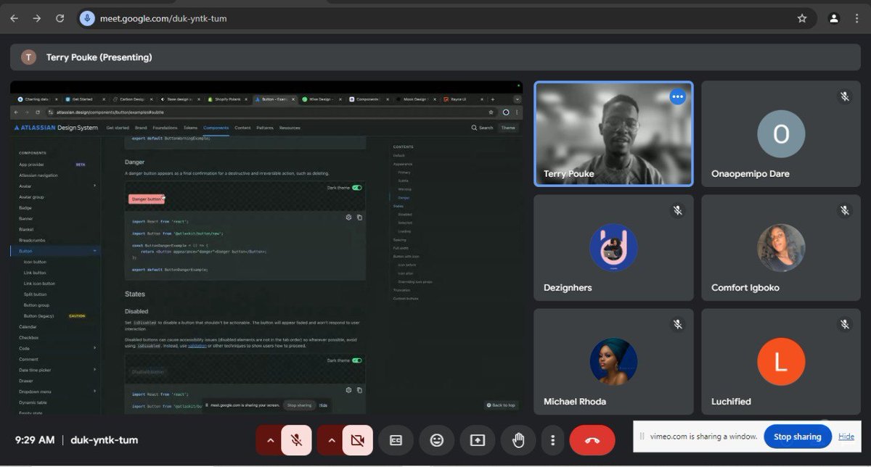
Task: Click the drag handle on vimeo sharing bar
Action: (x=642, y=437)
